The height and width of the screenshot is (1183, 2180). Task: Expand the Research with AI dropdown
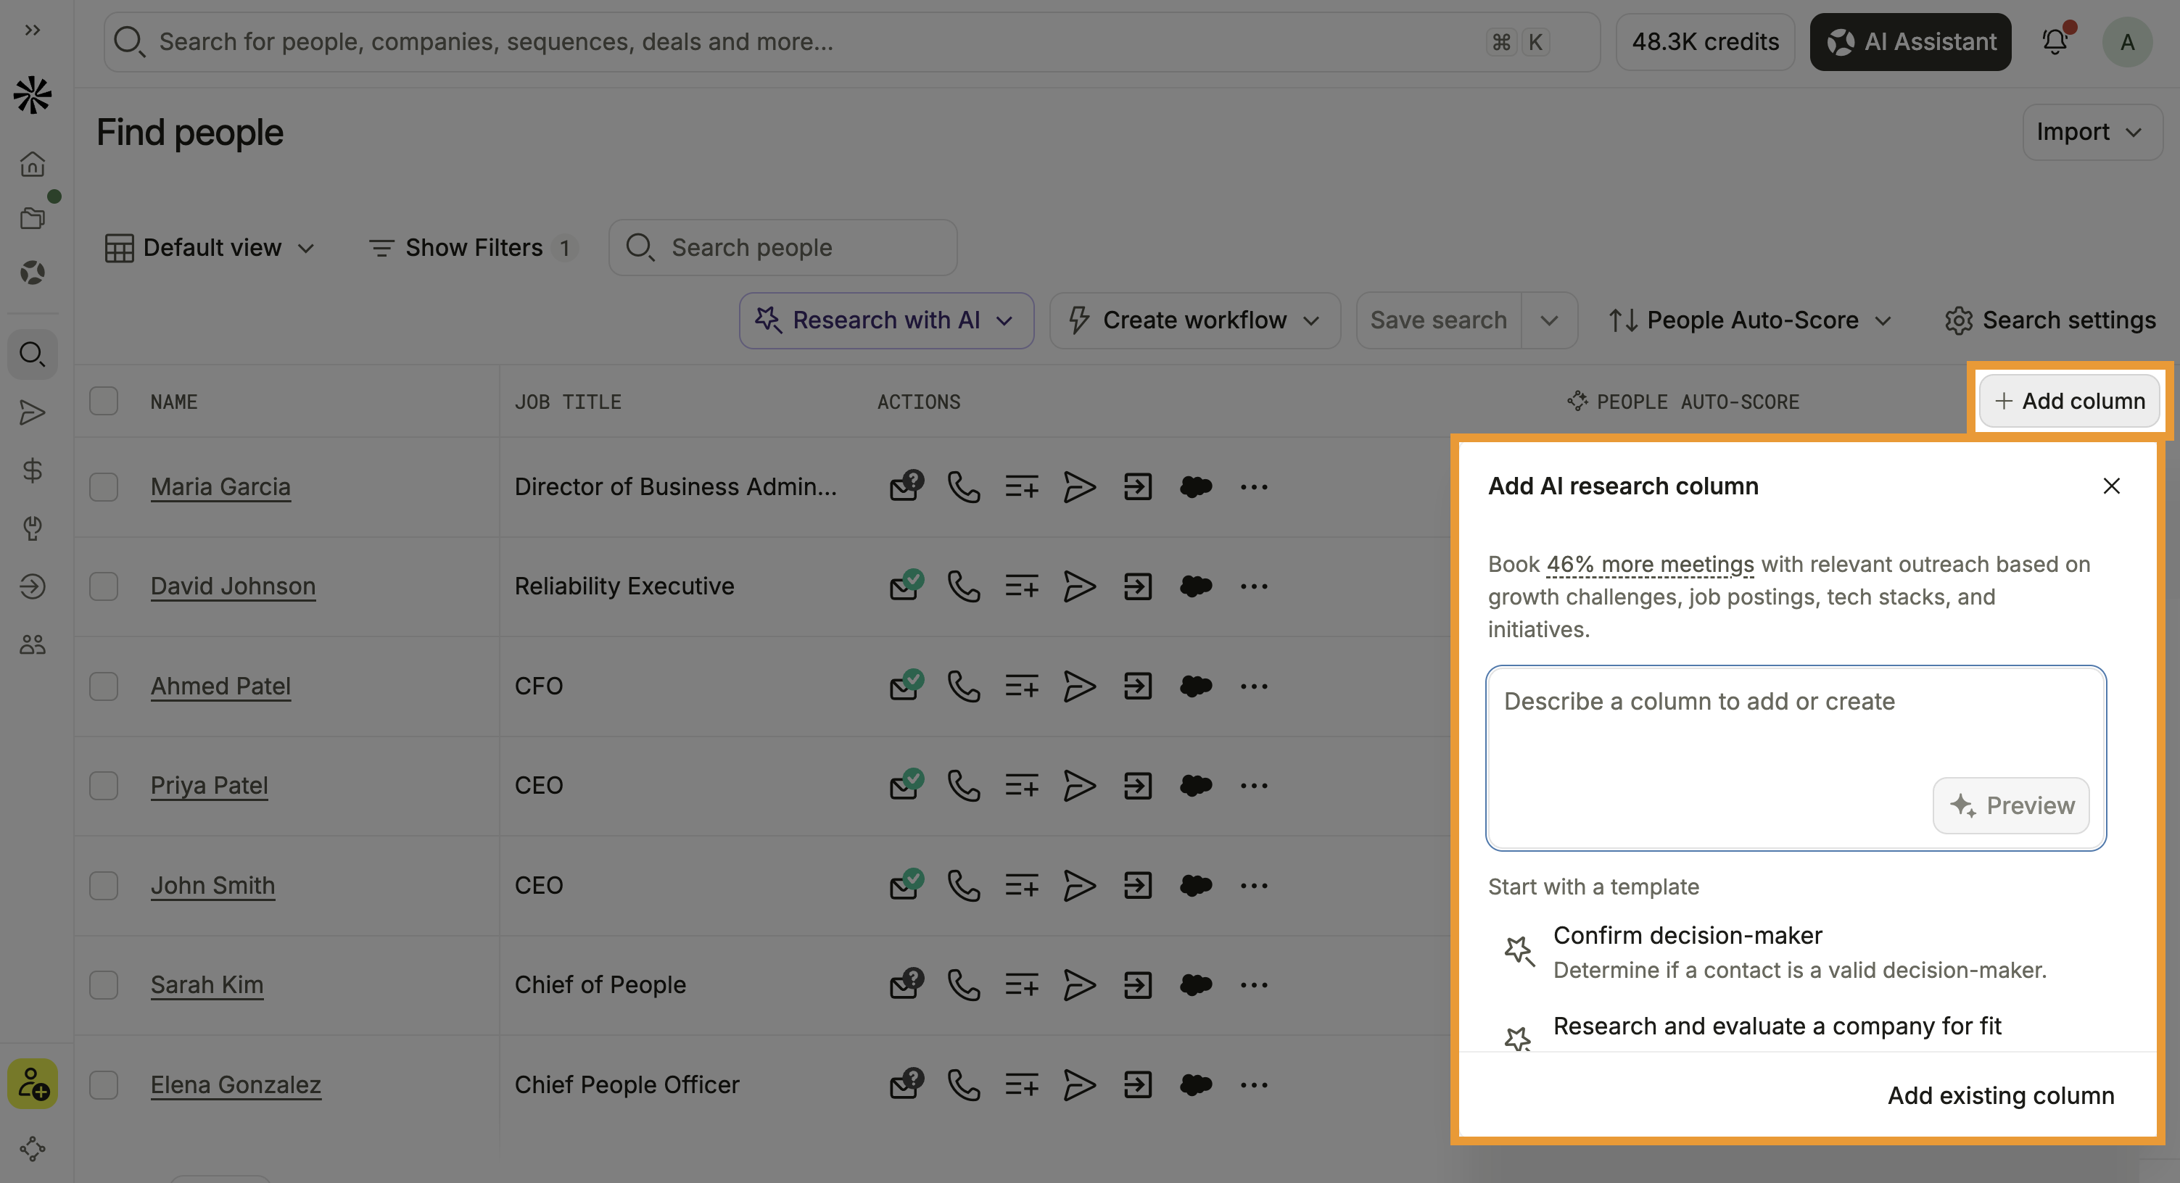886,320
